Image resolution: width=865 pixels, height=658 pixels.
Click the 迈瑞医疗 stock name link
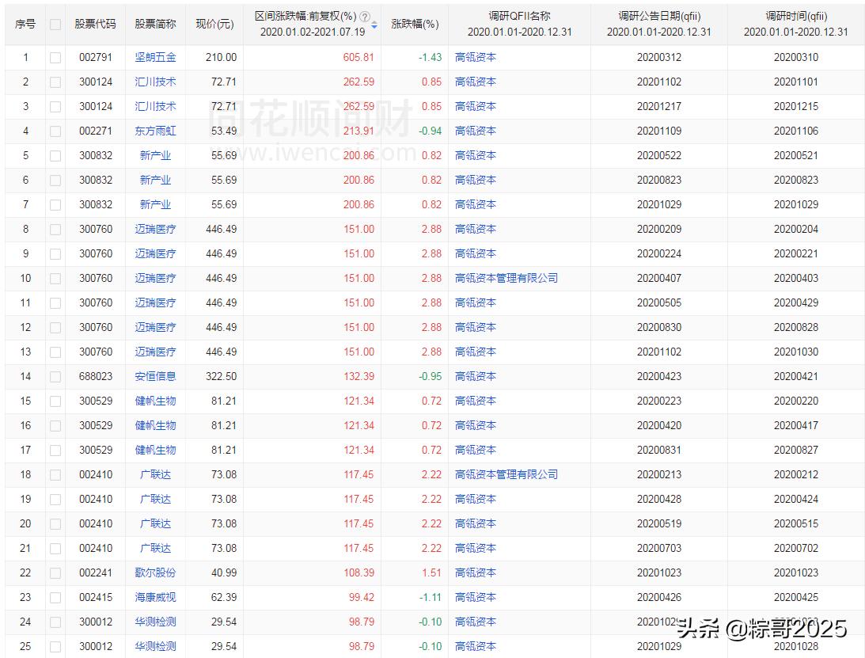pos(155,229)
